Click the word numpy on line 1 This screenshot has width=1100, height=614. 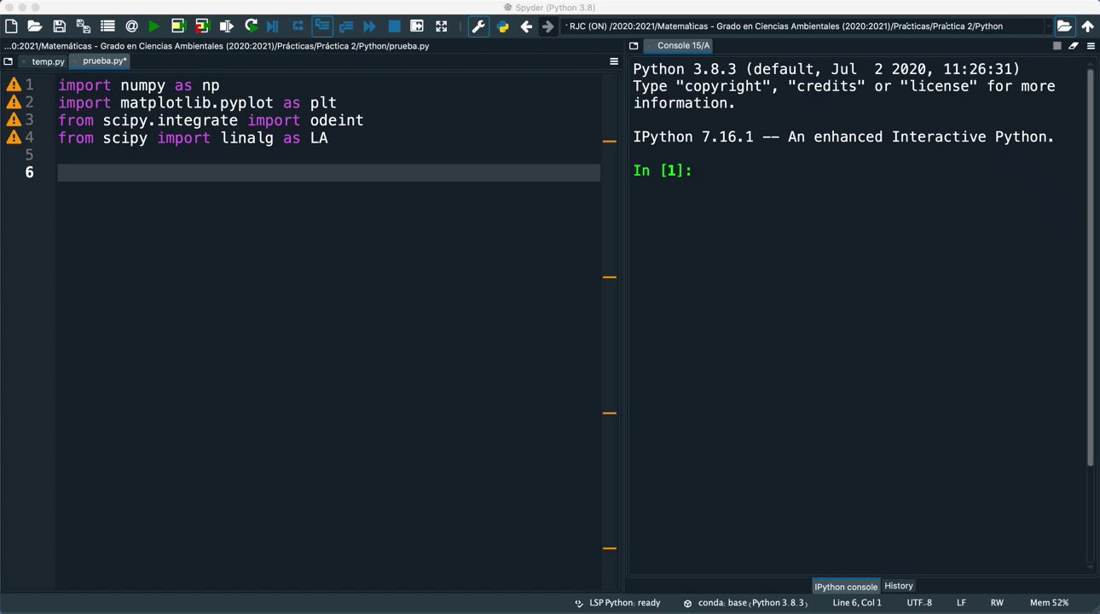click(142, 85)
